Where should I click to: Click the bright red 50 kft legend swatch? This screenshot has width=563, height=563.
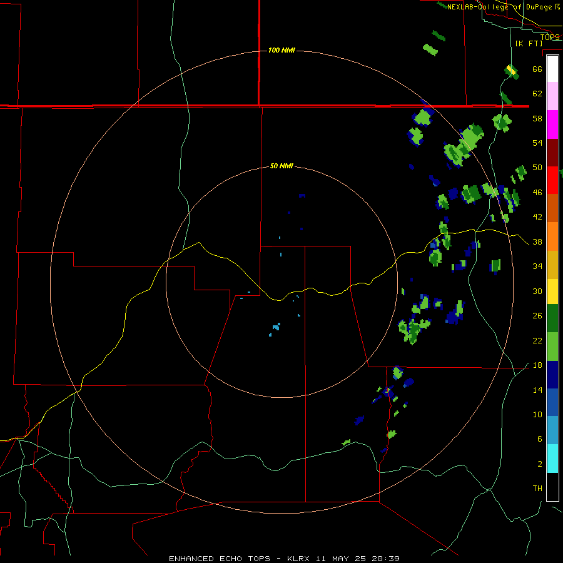tap(552, 180)
